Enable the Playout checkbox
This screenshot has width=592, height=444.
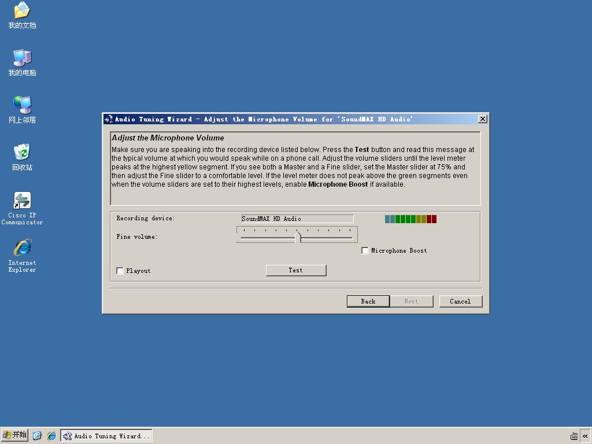tap(120, 271)
